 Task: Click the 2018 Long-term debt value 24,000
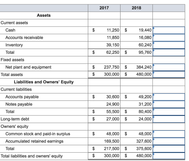coord(145,119)
